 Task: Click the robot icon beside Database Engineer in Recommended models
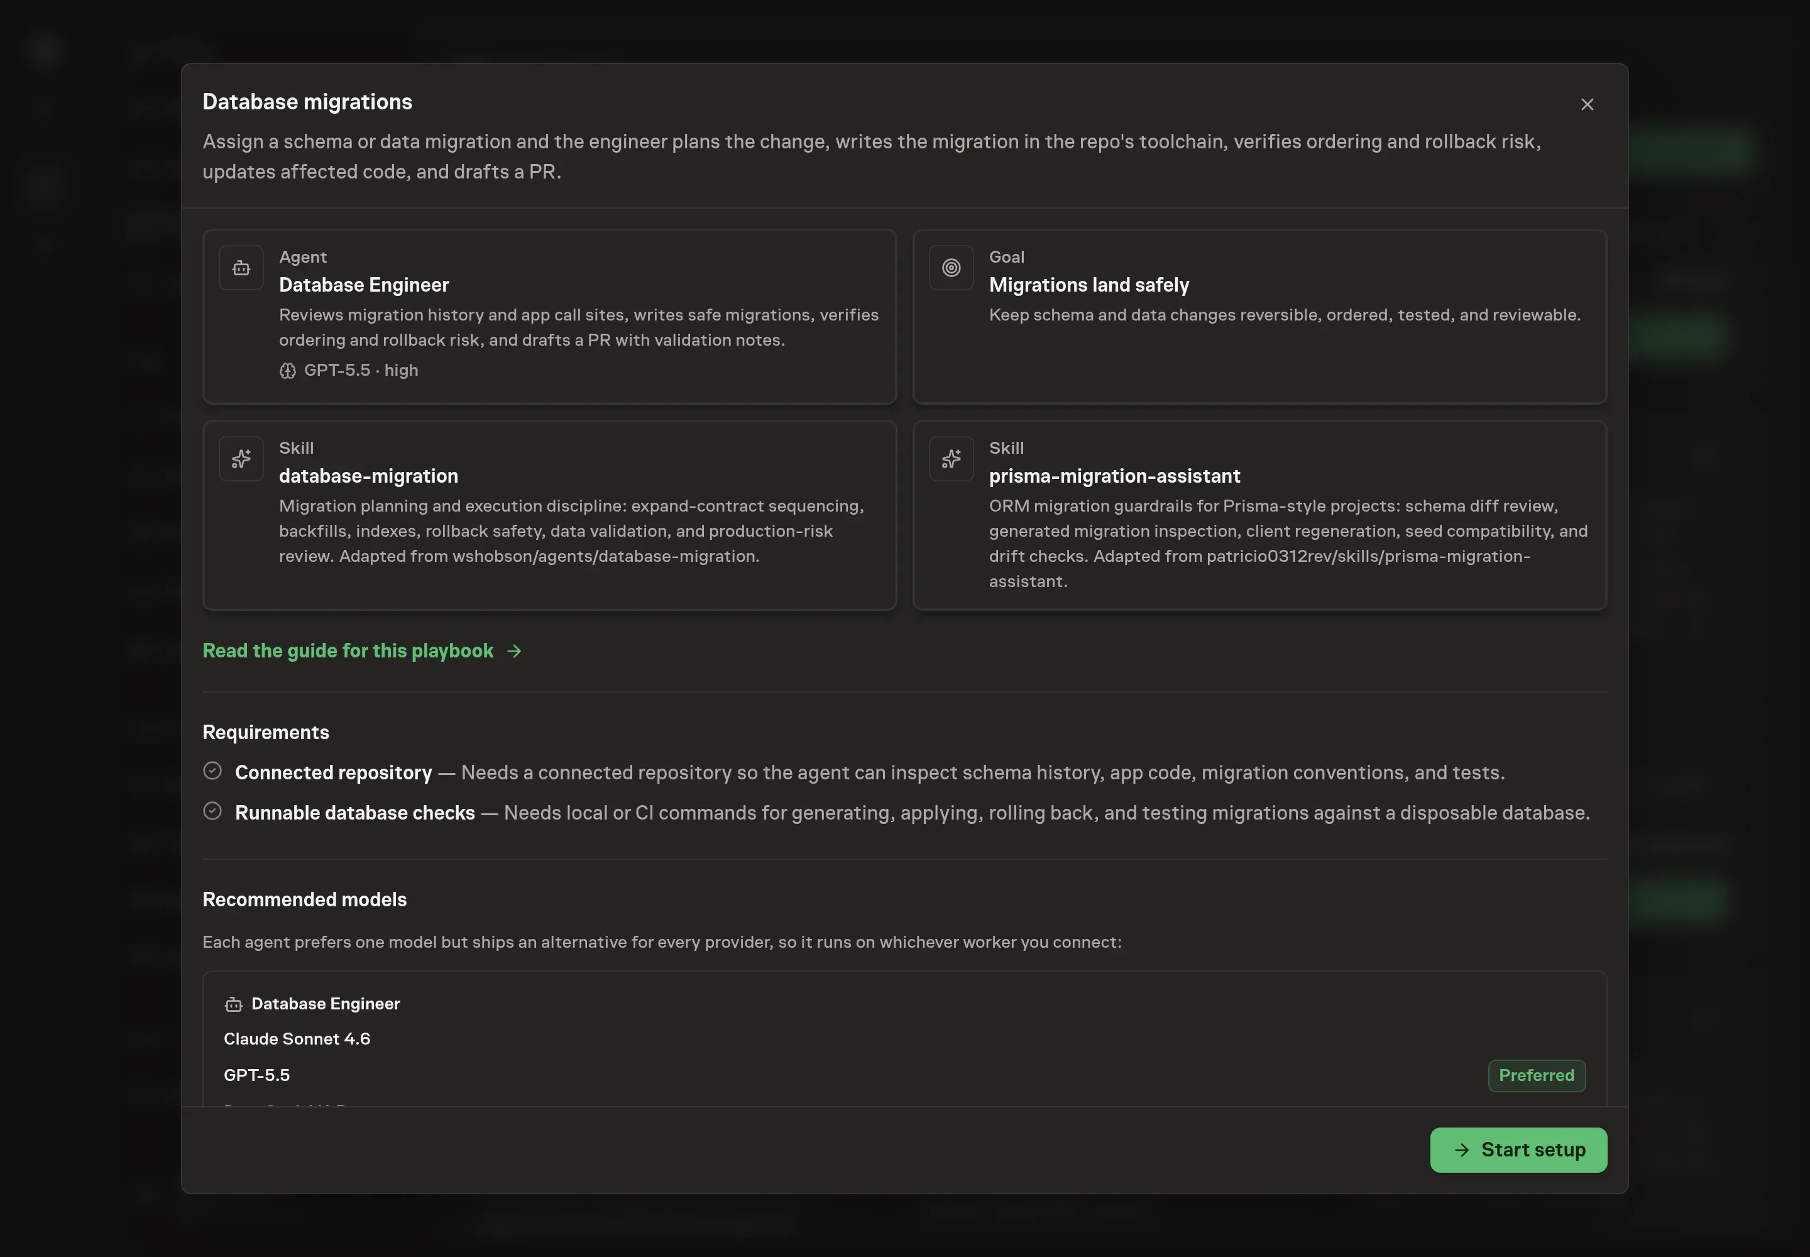coord(233,1004)
